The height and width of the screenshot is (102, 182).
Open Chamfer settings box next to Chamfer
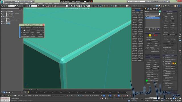coord(152,67)
